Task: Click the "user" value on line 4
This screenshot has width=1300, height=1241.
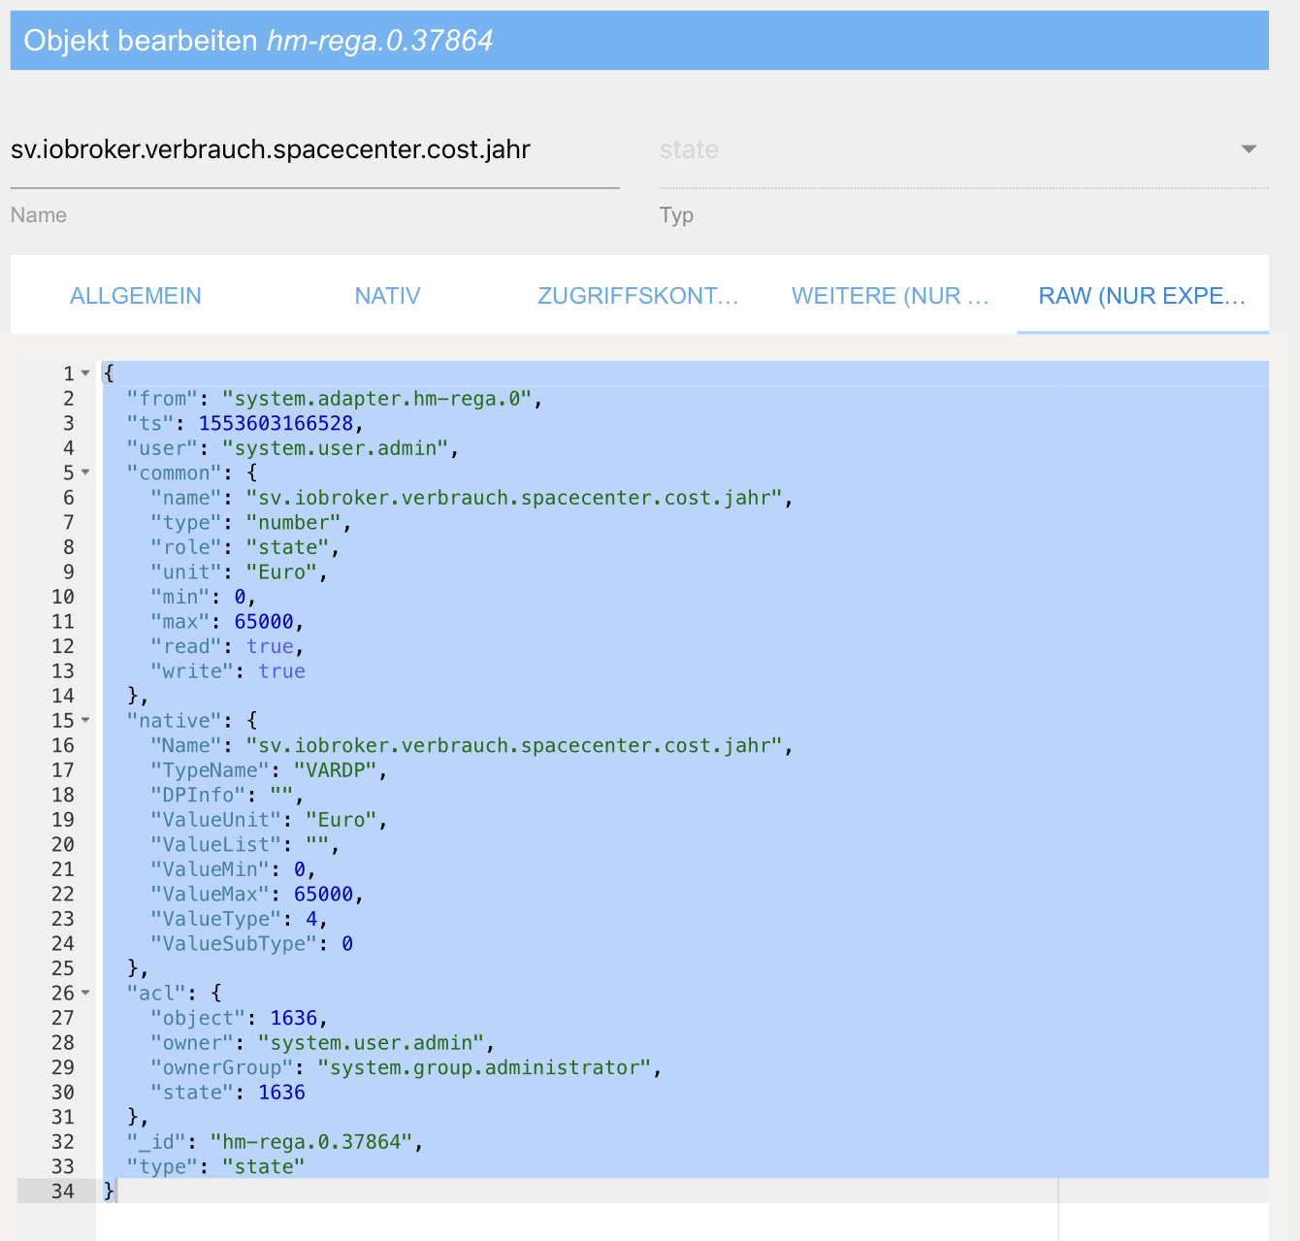Action: (x=335, y=448)
